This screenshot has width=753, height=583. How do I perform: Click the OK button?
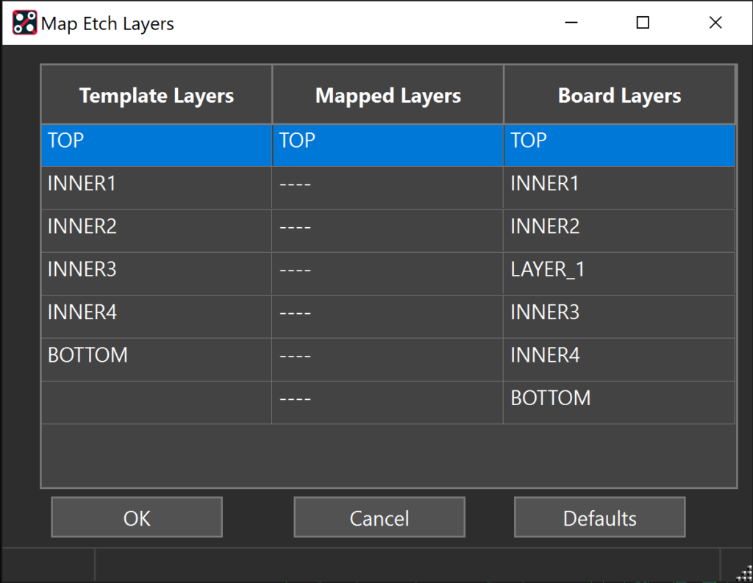(x=137, y=518)
